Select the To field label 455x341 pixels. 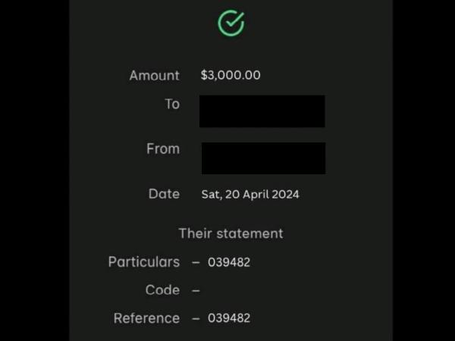click(172, 104)
